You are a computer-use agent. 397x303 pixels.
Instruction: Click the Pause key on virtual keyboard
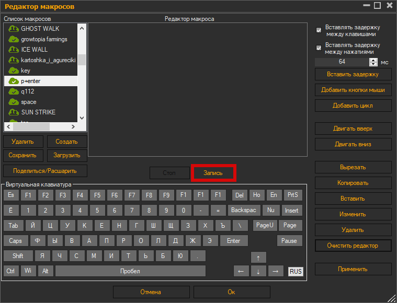click(289, 241)
